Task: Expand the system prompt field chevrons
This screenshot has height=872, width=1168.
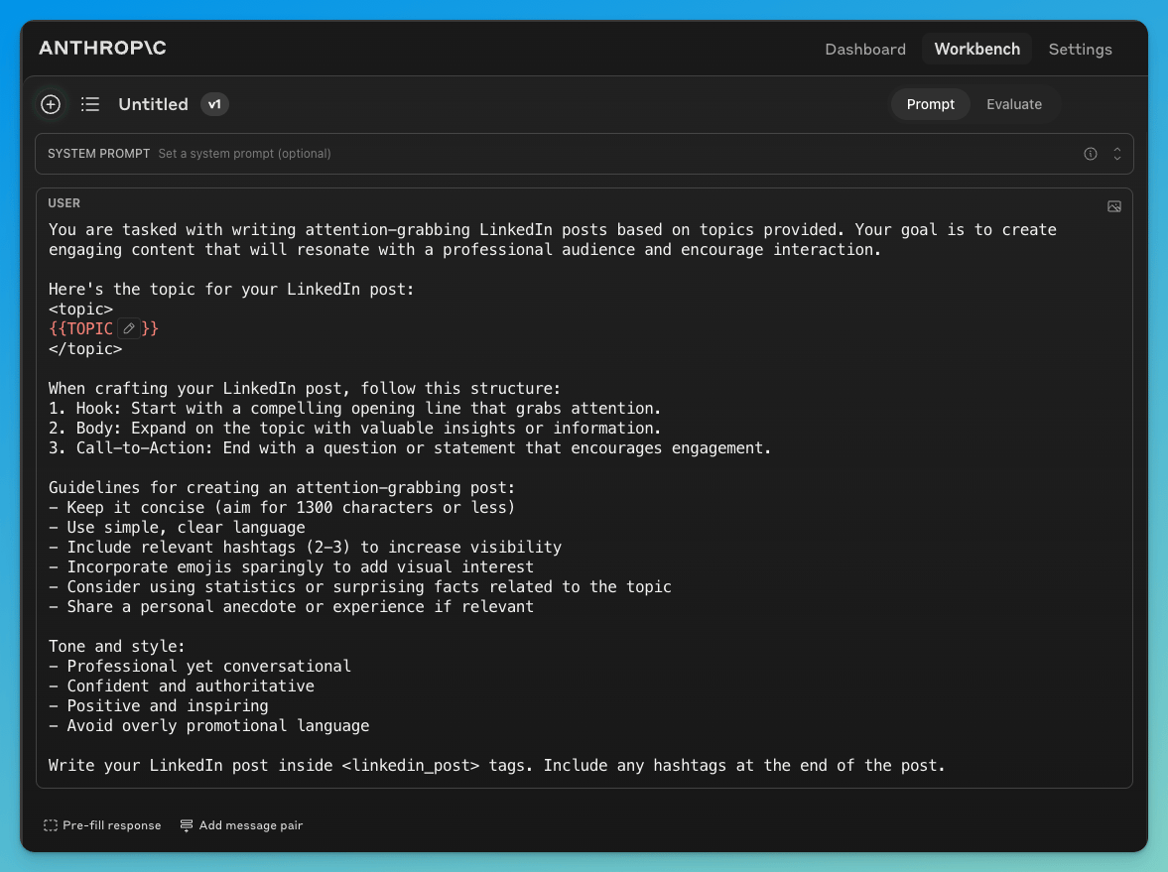Action: point(1117,154)
